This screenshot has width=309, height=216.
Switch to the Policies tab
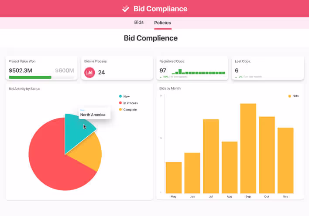(162, 23)
